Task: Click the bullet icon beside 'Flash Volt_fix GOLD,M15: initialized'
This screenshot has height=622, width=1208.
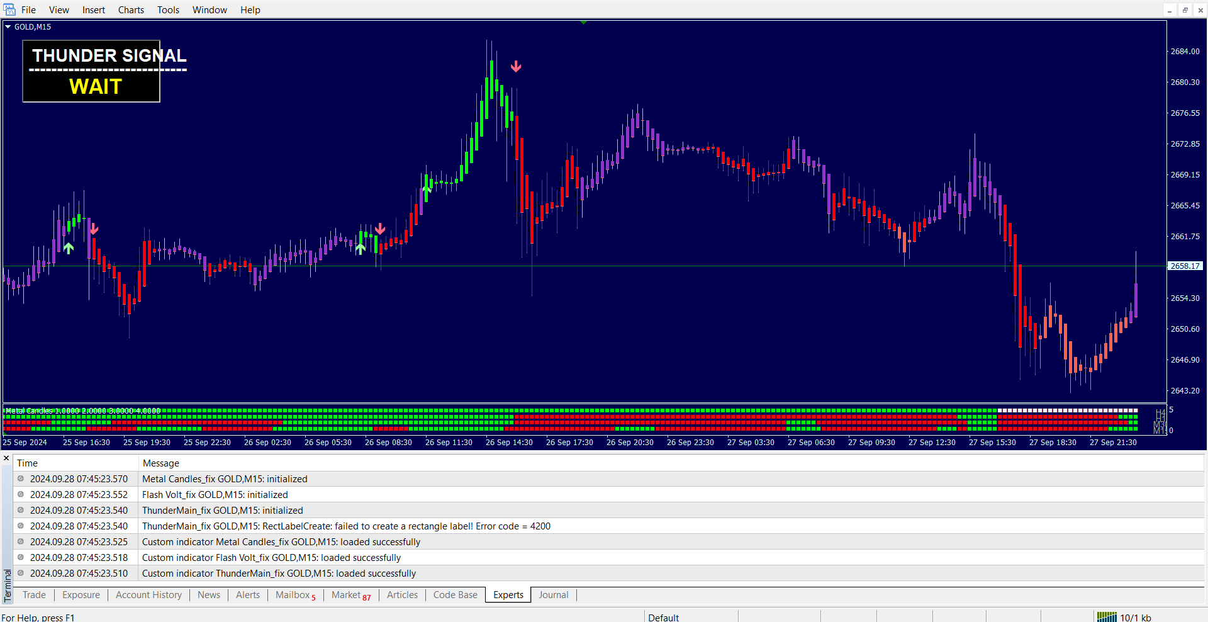Action: (x=21, y=494)
